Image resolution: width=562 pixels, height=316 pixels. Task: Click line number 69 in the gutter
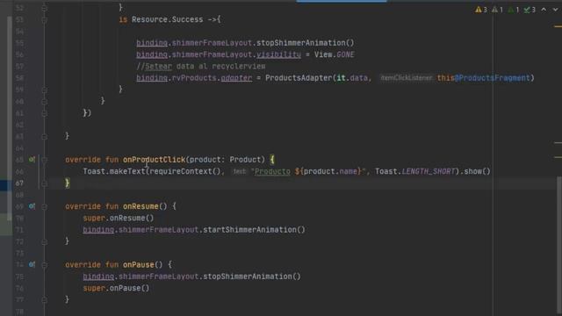click(19, 206)
